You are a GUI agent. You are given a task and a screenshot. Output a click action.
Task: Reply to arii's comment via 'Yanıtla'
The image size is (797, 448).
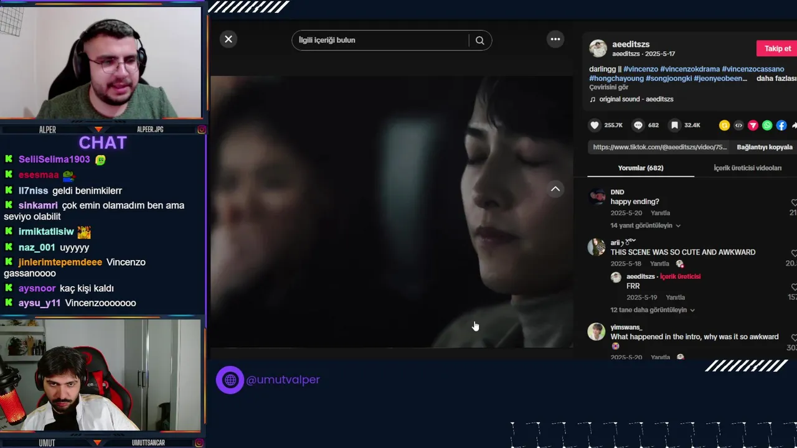coord(660,264)
